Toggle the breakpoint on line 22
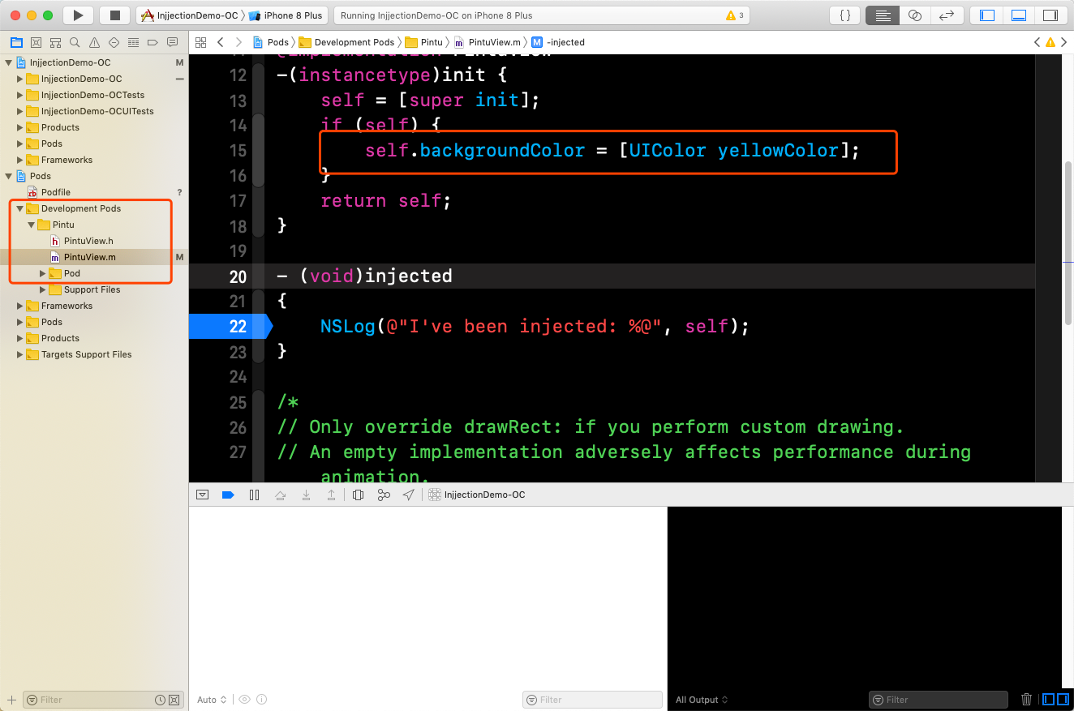The image size is (1074, 711). (230, 326)
